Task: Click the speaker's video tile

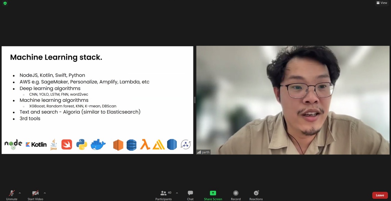Action: point(293,100)
